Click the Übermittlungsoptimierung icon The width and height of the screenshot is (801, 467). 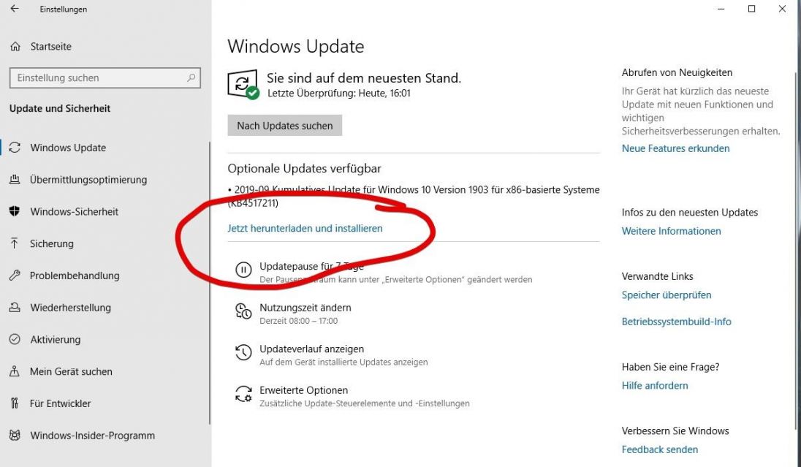15,179
